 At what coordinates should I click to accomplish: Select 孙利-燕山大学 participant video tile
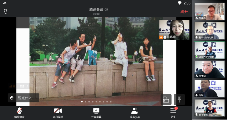(209, 31)
